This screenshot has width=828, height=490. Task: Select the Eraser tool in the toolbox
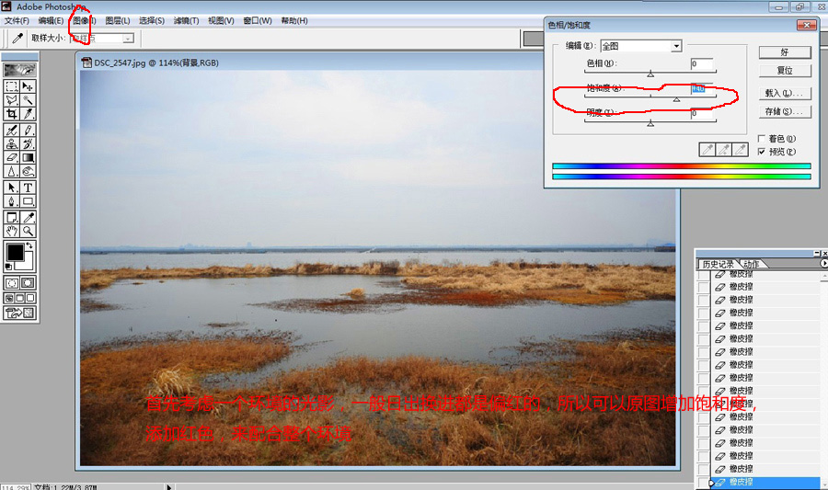click(12, 157)
